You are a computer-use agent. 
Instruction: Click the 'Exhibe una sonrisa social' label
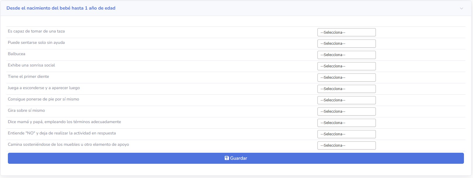click(x=31, y=65)
